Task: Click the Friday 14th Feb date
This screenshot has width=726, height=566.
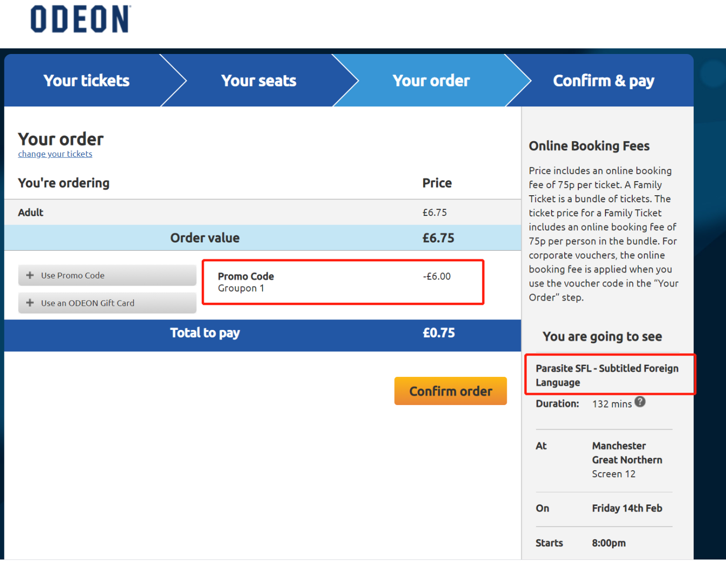Action: (x=627, y=508)
